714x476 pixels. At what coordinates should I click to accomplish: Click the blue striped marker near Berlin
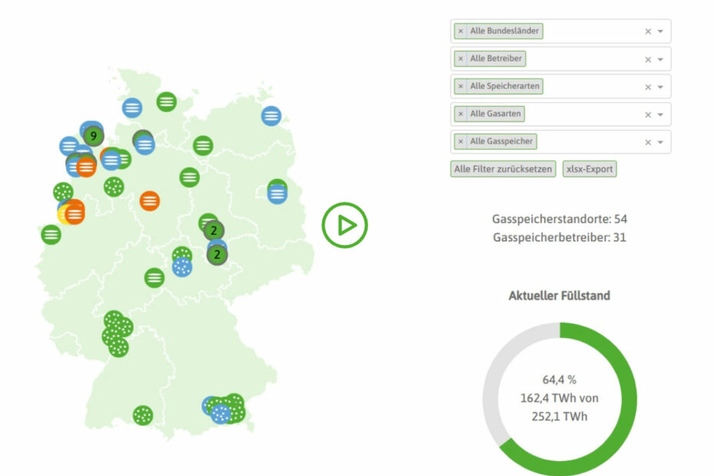[277, 194]
